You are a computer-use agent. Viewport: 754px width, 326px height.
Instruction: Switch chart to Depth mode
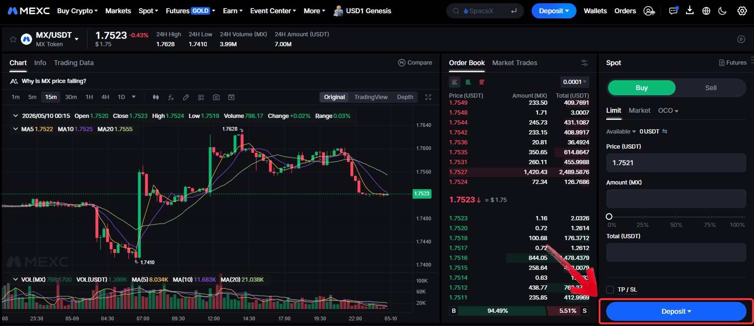click(x=405, y=97)
